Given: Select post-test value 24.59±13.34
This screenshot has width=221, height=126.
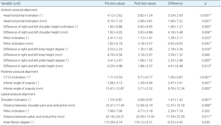Looking at the screenshot, I should tap(145, 117).
